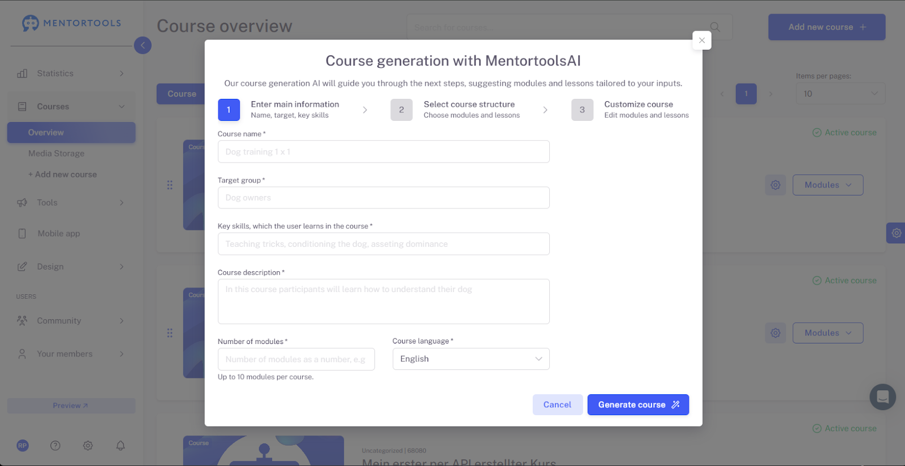Click the Generate course button

(x=638, y=405)
